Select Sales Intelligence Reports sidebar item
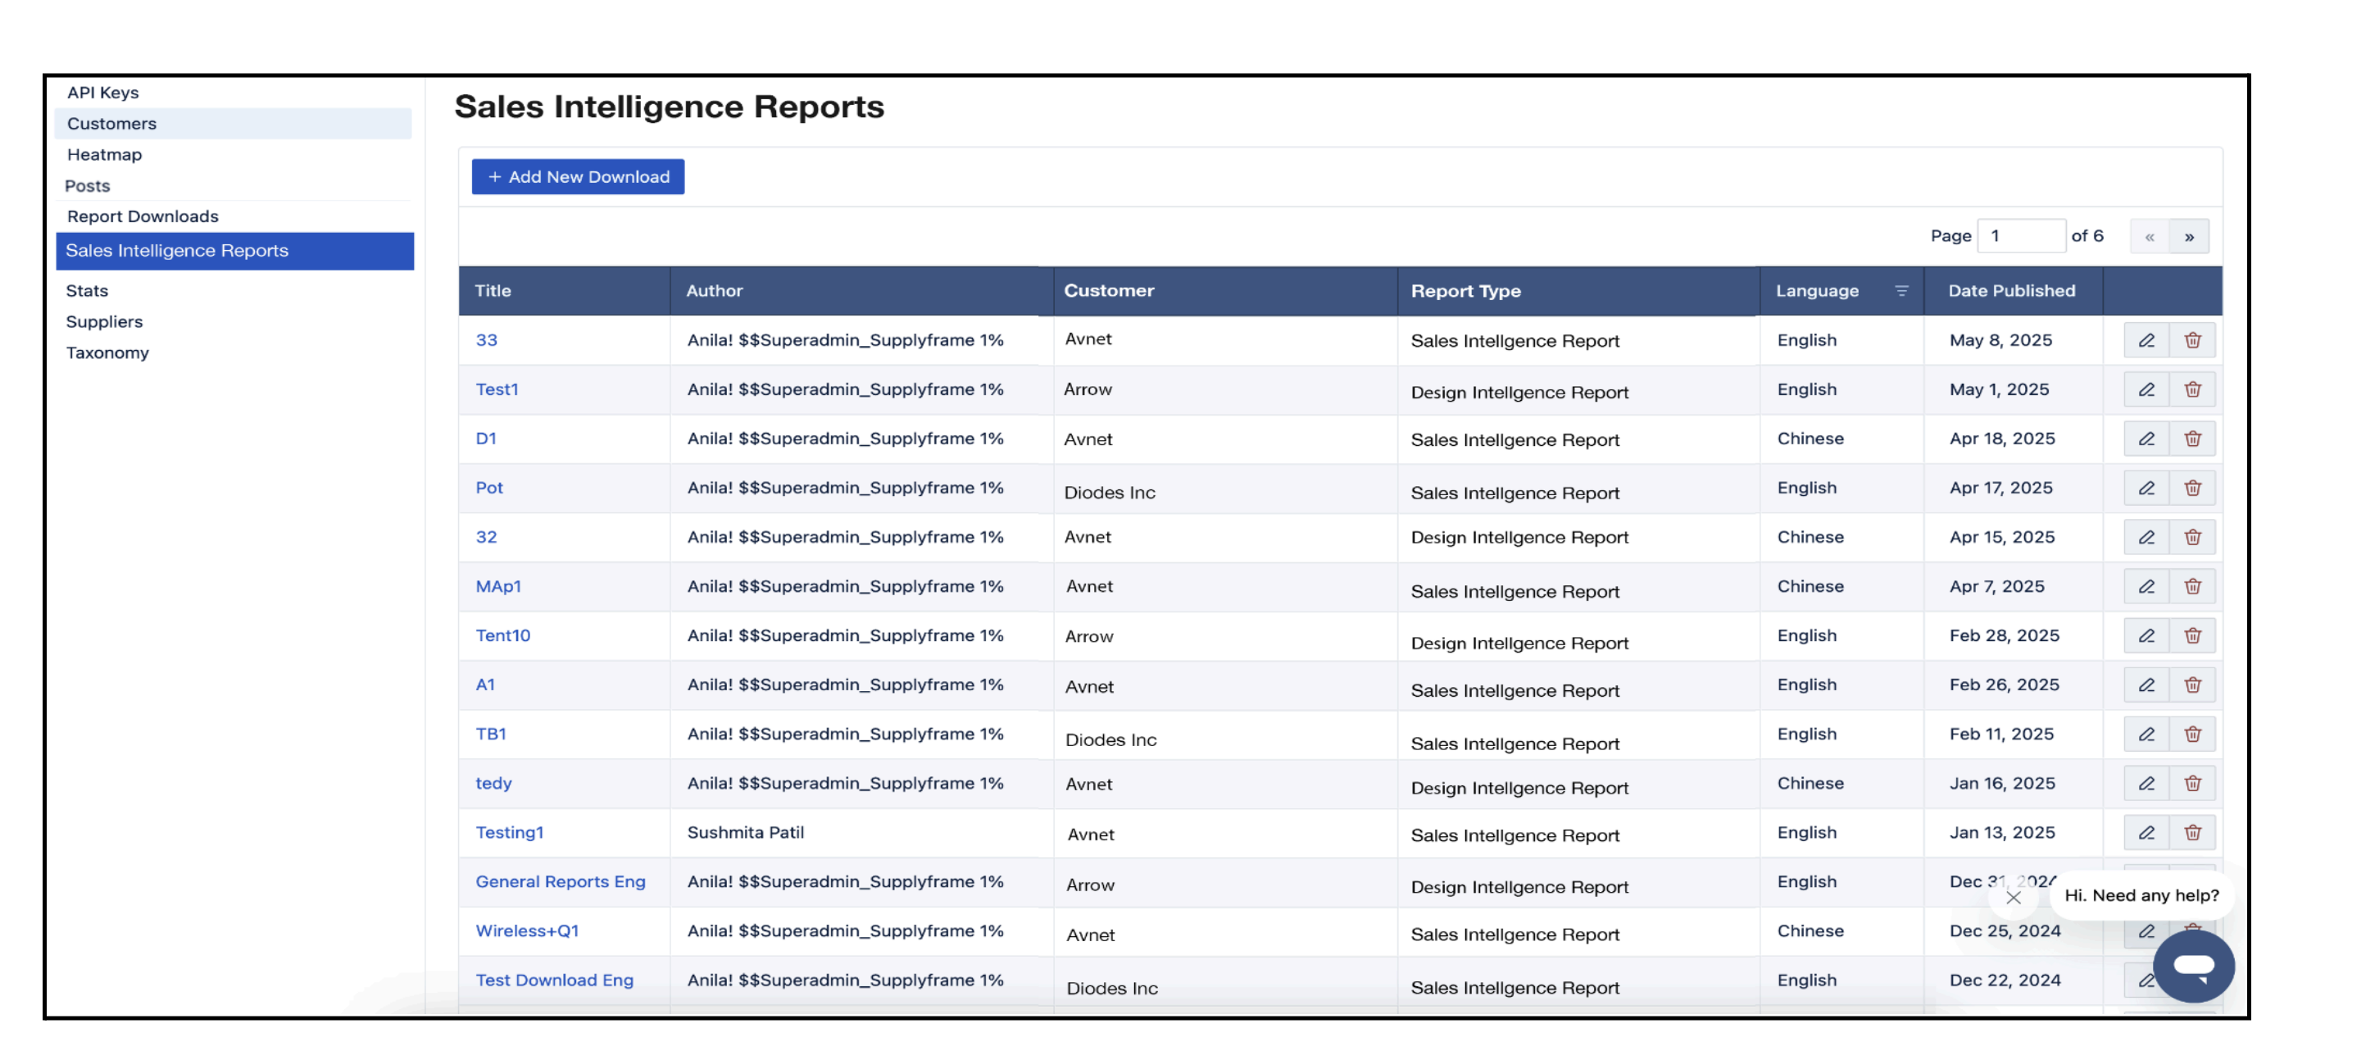Screen dimensions: 2375x1051 point(235,251)
